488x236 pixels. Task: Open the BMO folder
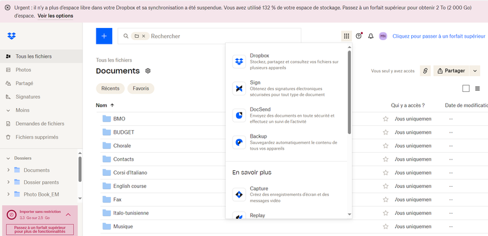(120, 119)
